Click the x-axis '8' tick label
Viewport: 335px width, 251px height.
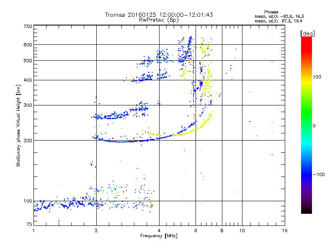[222, 231]
